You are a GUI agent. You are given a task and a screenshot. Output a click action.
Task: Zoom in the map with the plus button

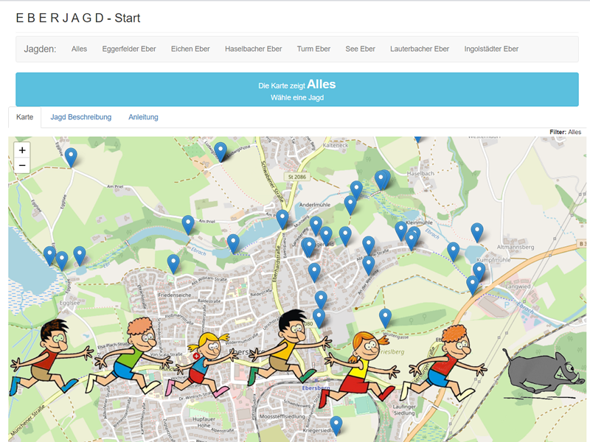click(x=22, y=150)
